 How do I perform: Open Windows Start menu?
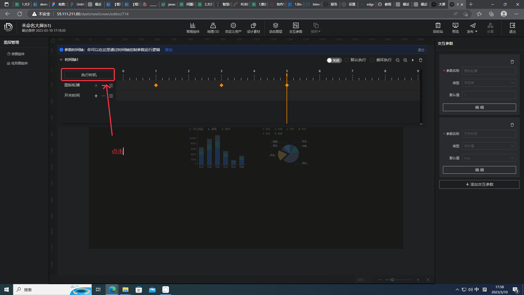point(7,290)
